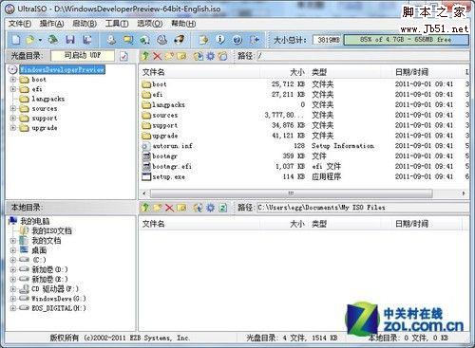Expand the boot folder in image tree

13,80
